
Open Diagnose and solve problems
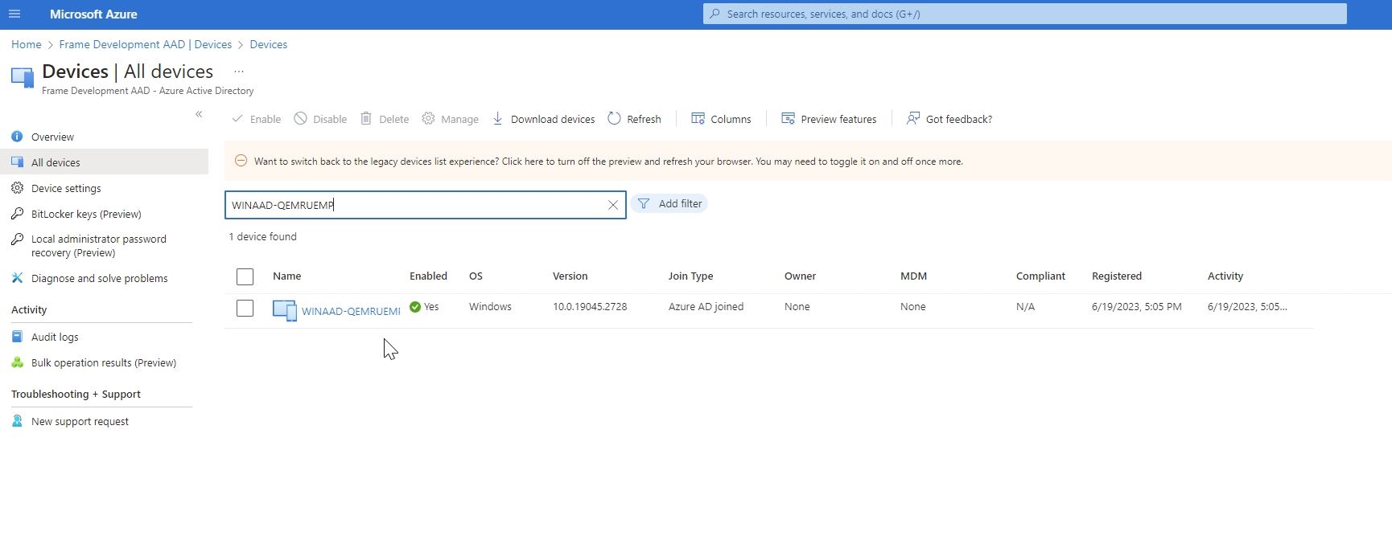(x=105, y=278)
